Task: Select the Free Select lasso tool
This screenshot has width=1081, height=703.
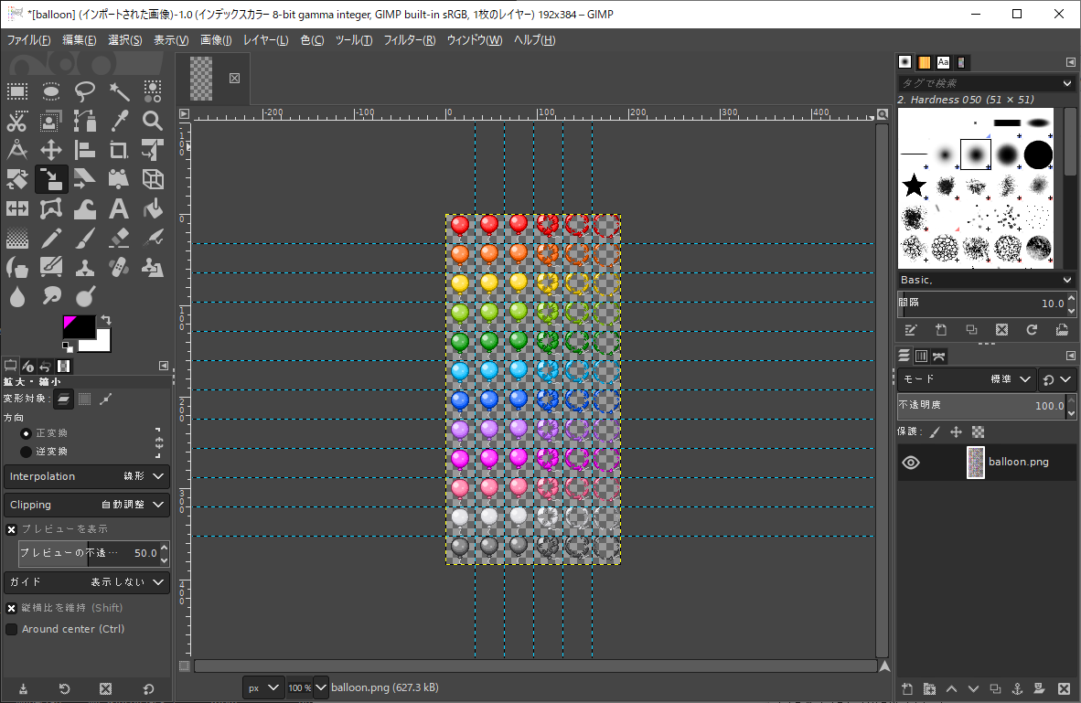Action: pos(85,91)
